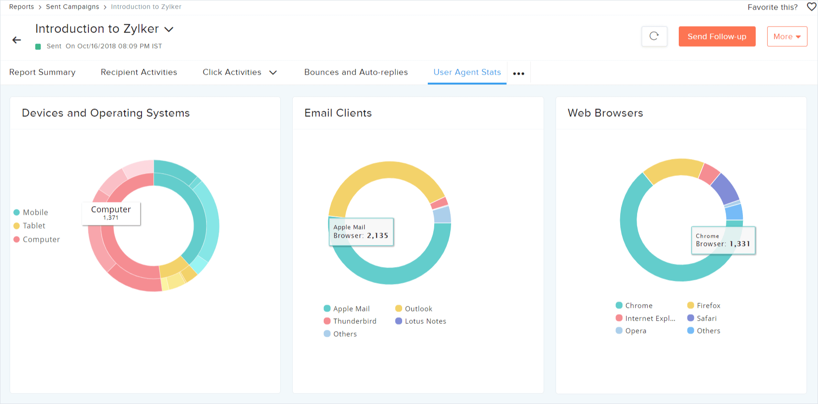This screenshot has height=404, width=818.
Task: Toggle Computer legend in Devices chart
Action: tap(37, 239)
